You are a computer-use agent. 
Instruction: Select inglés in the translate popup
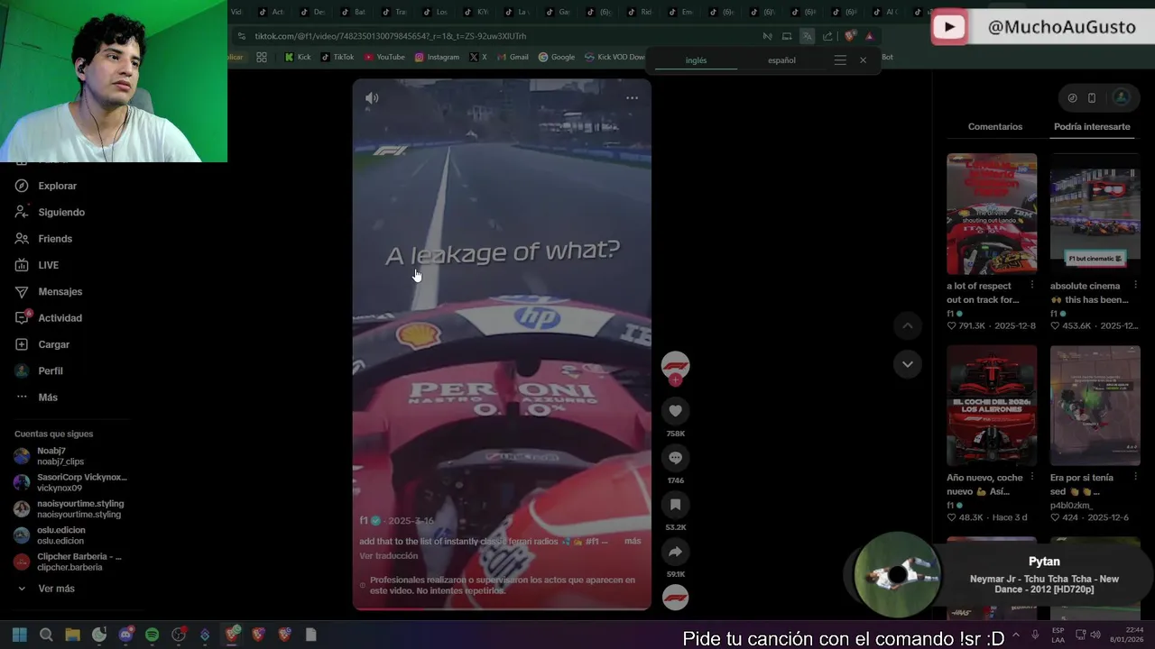(696, 60)
